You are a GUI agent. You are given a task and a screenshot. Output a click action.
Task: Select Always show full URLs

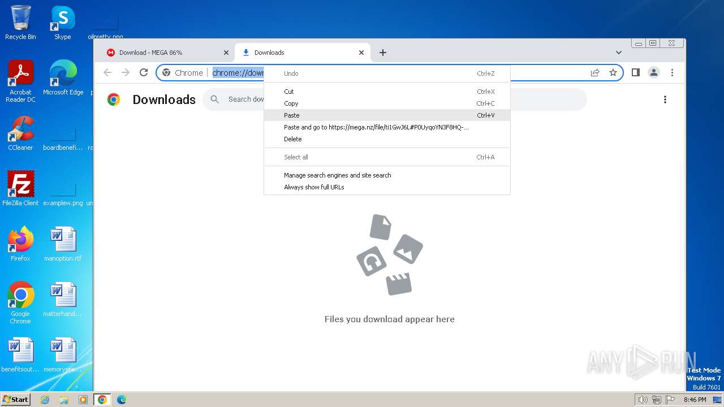[387, 187]
